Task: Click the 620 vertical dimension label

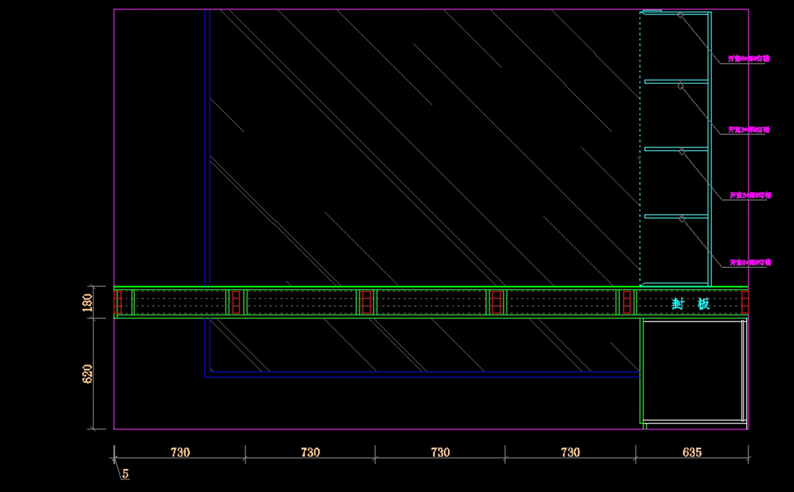Action: click(x=88, y=374)
